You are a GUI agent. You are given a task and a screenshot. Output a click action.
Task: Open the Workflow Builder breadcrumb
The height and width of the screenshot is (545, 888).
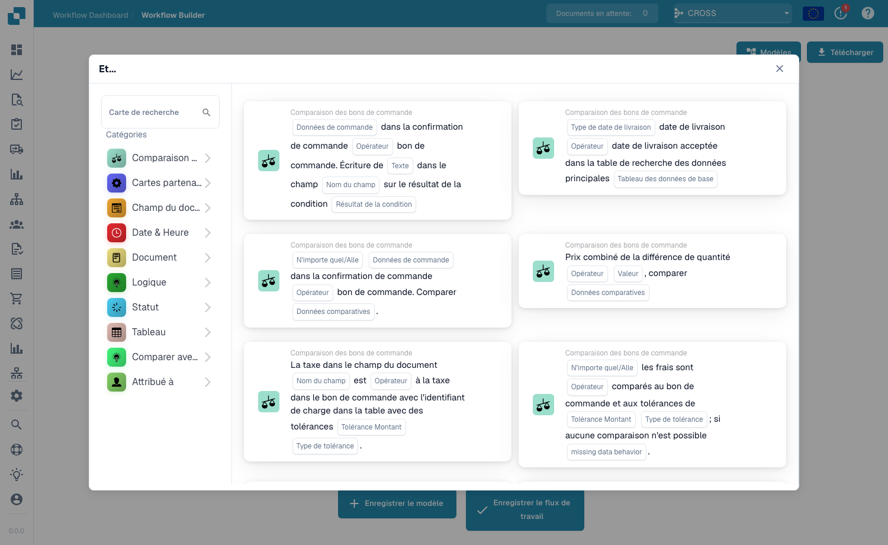click(173, 15)
